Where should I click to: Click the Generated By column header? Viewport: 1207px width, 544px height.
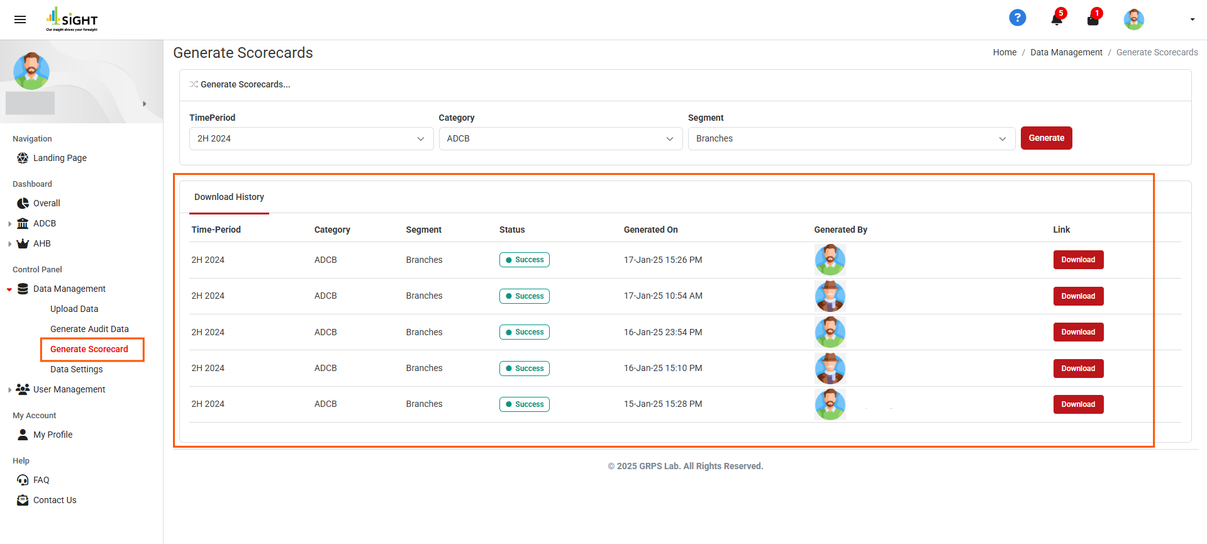pyautogui.click(x=840, y=230)
